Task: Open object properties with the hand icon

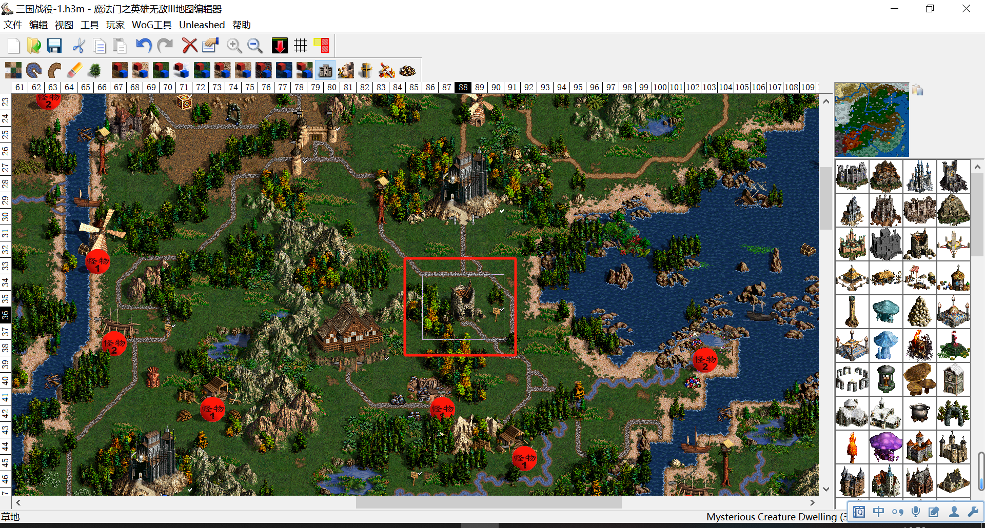Action: click(210, 46)
